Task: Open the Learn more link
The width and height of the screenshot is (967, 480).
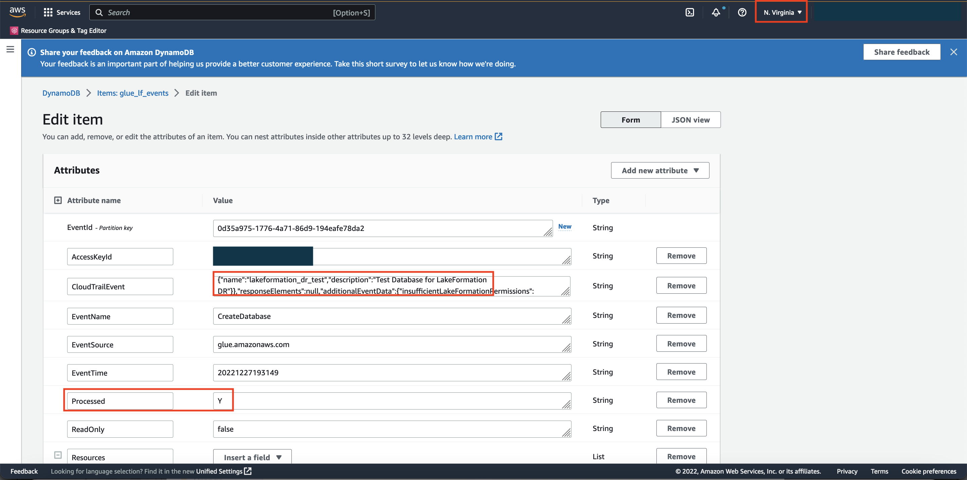Action: [473, 137]
